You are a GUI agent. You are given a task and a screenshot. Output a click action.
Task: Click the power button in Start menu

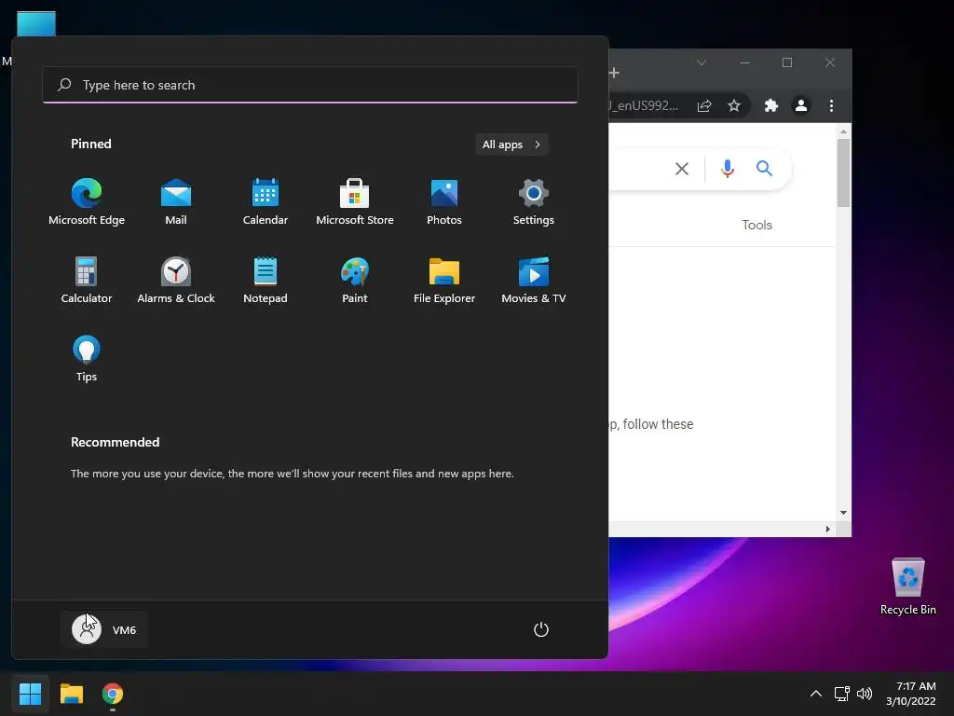[x=541, y=629]
